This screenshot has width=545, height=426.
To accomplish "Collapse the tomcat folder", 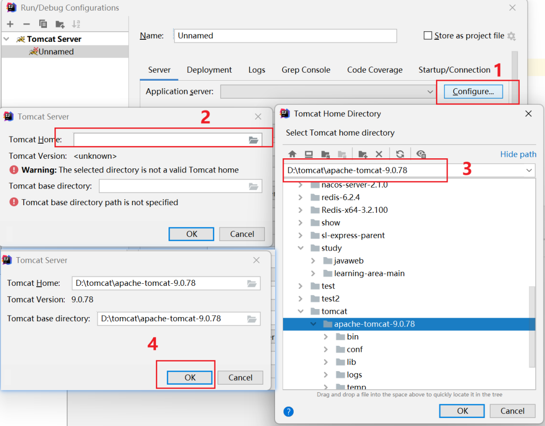I will click(300, 312).
